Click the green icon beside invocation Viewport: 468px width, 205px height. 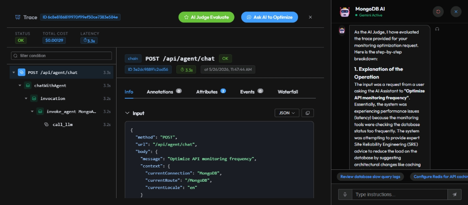(34, 98)
